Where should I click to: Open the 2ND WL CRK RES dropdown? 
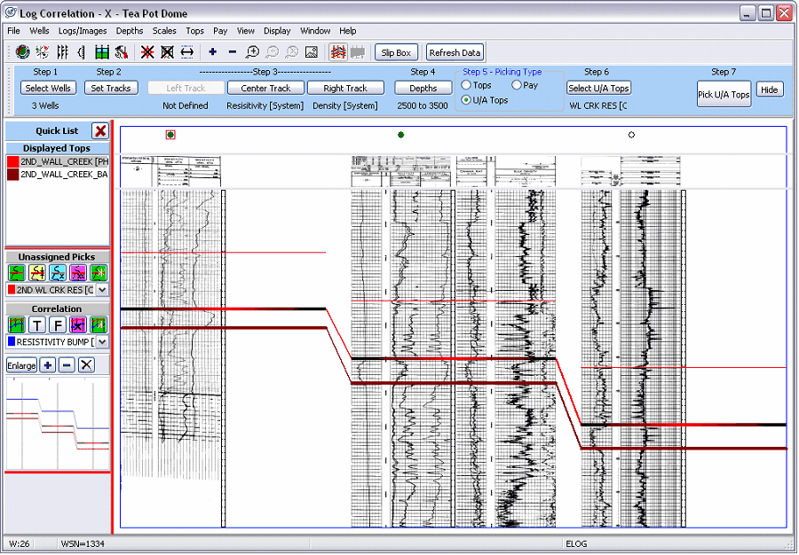tap(102, 290)
